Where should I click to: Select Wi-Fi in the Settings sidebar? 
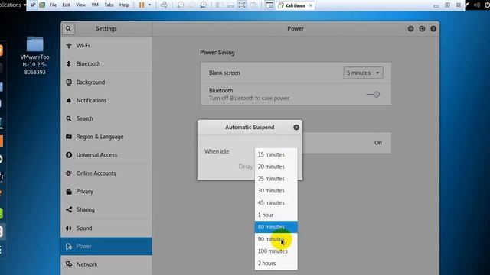106,46
